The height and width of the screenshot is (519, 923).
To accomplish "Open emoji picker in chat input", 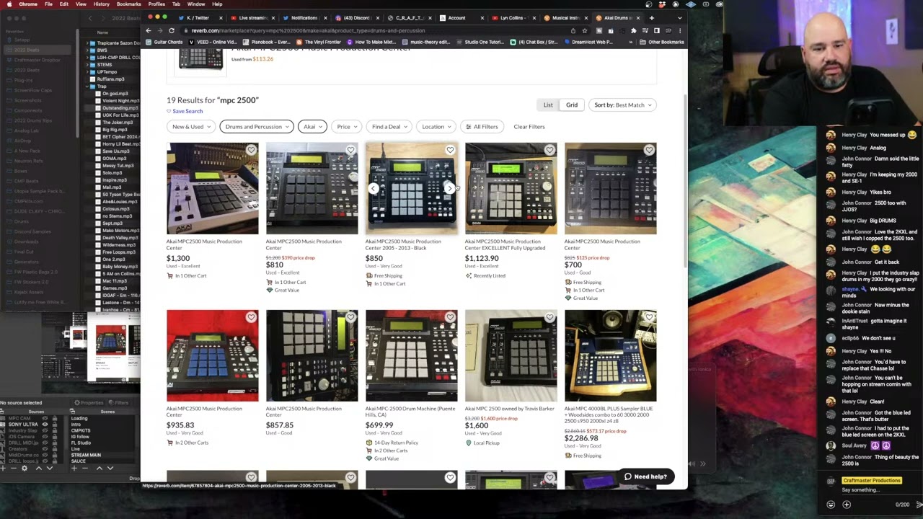I will coord(831,505).
